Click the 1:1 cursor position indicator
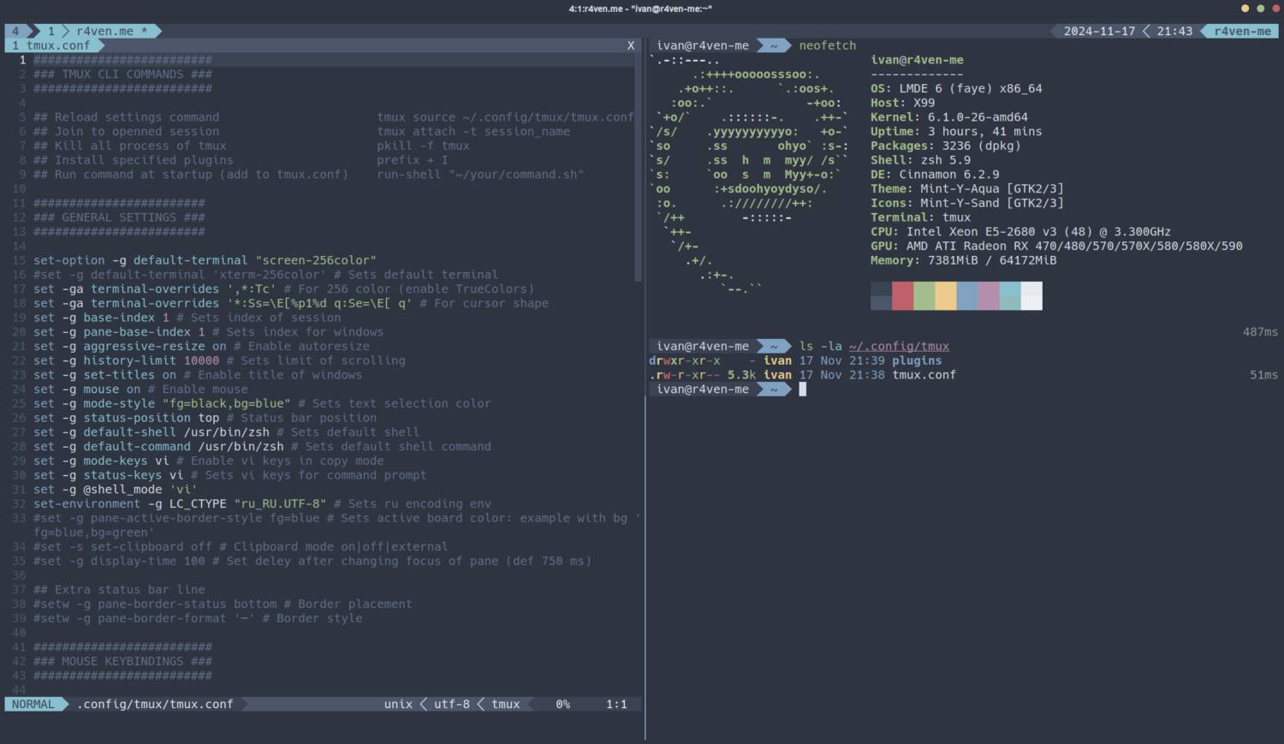 [616, 704]
